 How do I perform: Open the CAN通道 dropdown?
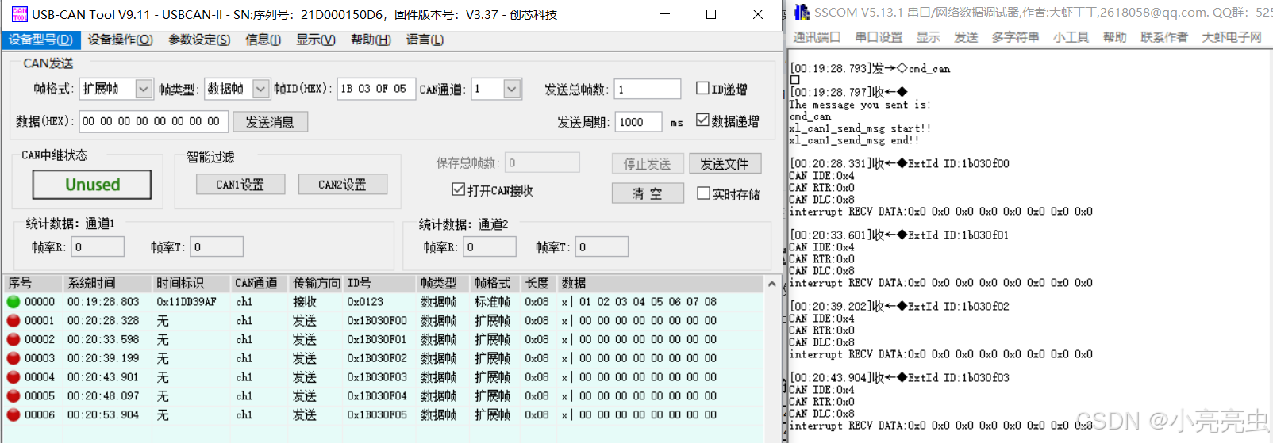(x=512, y=89)
